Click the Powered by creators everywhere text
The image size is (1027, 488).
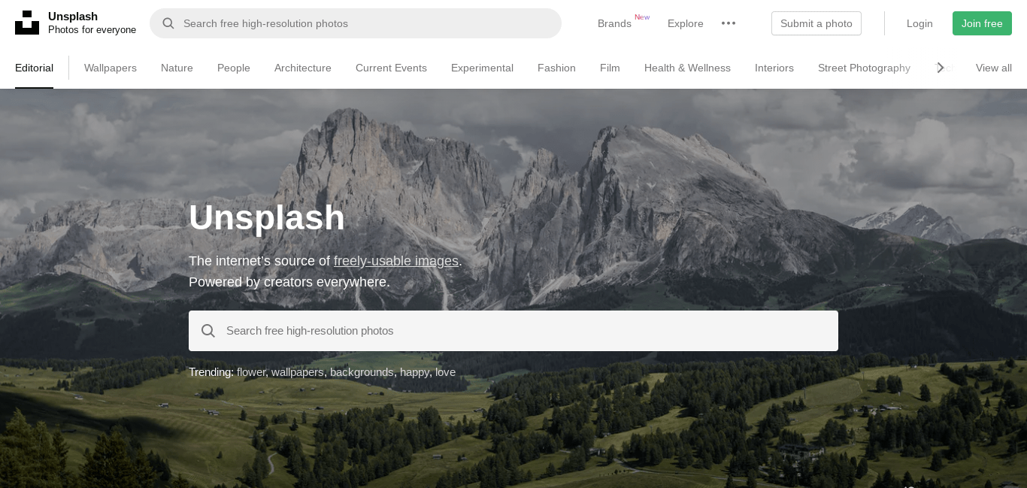(289, 282)
